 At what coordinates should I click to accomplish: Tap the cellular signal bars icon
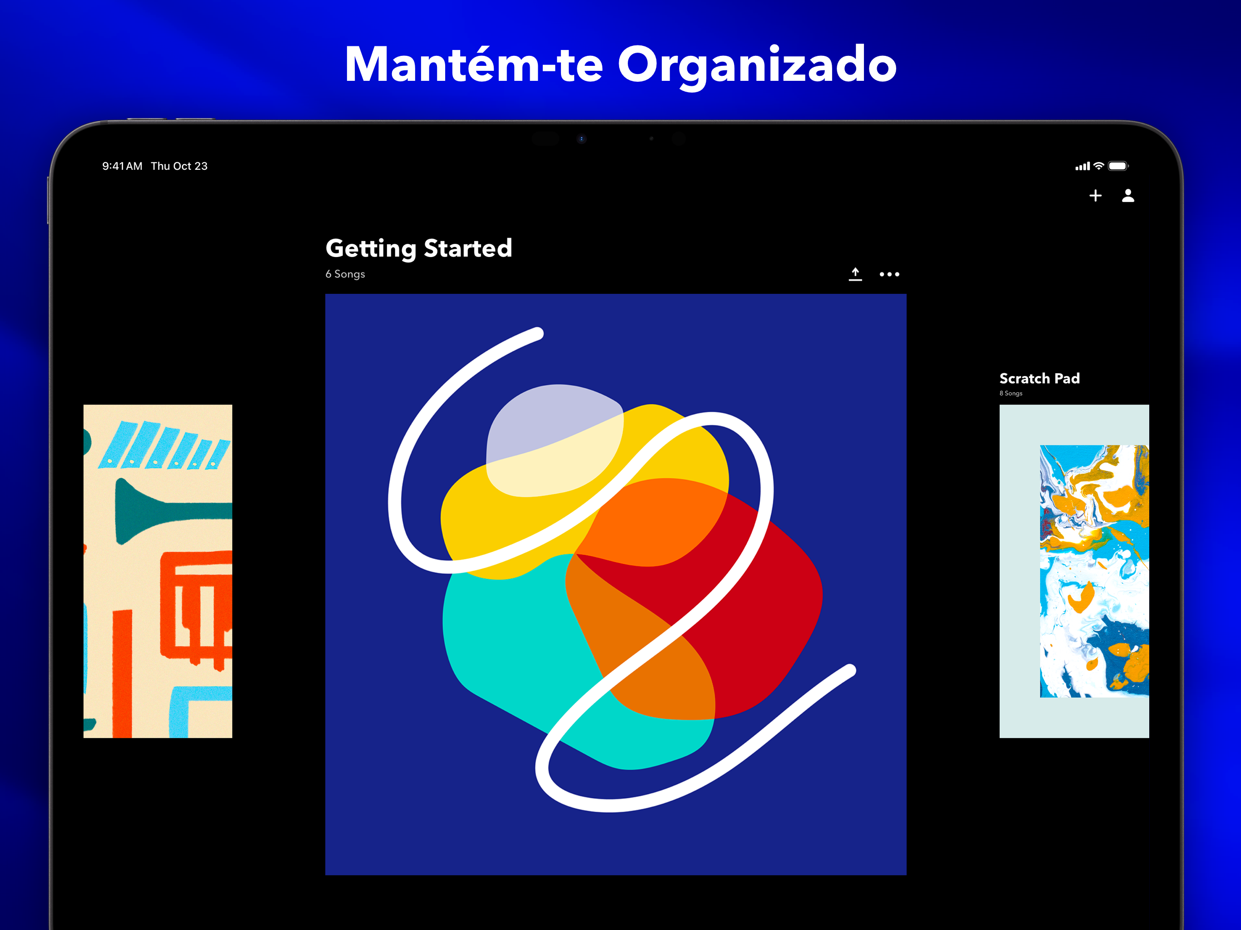[1082, 167]
